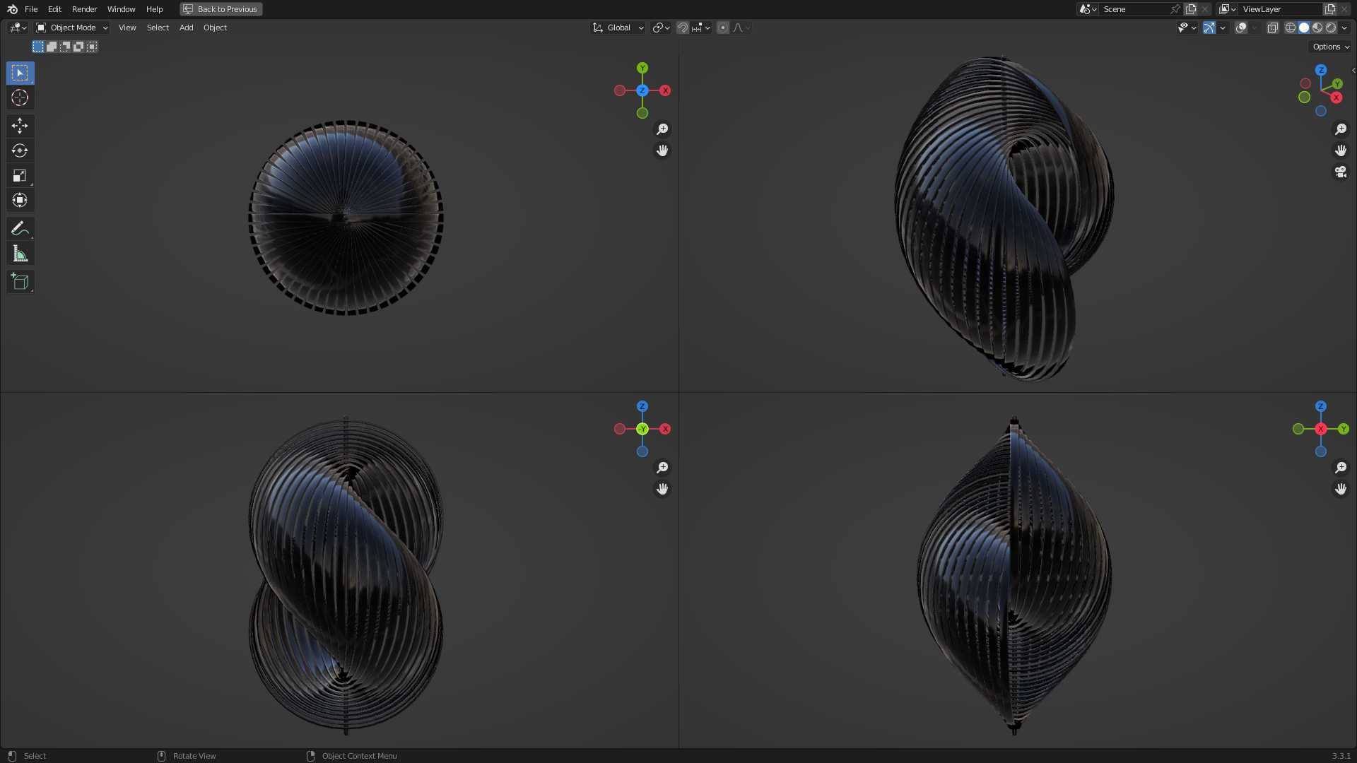Activate the 3D Cursor tool
This screenshot has height=763, width=1357.
pyautogui.click(x=20, y=97)
